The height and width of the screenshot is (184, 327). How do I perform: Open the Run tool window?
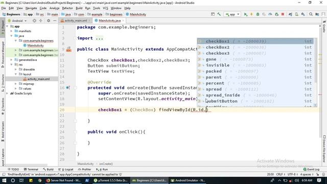click(x=102, y=169)
